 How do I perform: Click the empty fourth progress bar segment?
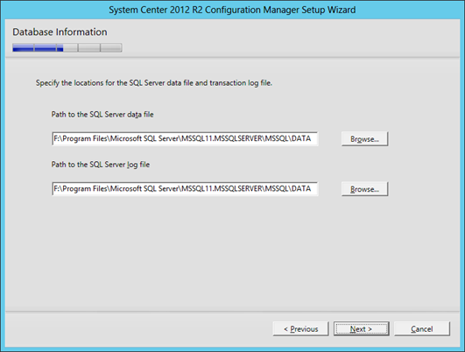tap(89, 48)
